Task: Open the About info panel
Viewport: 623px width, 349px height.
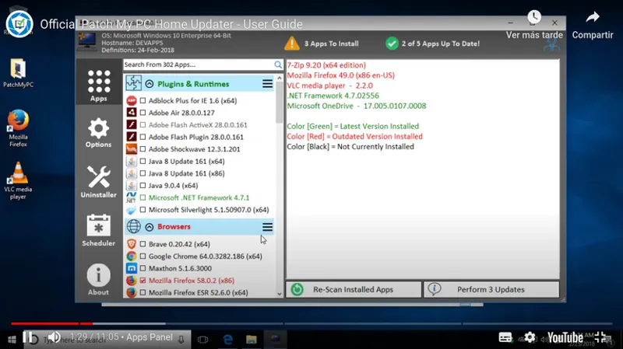Action: 99,279
